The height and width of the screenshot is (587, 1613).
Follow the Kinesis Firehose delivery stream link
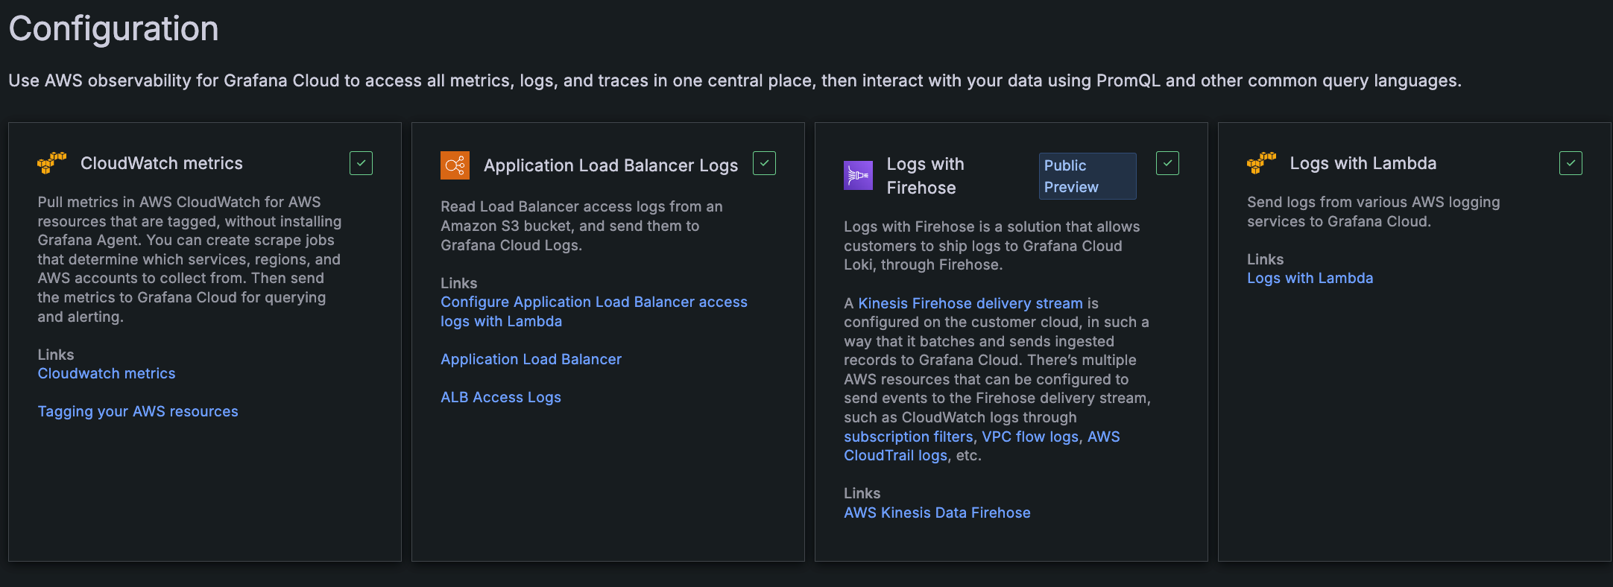[x=970, y=303]
